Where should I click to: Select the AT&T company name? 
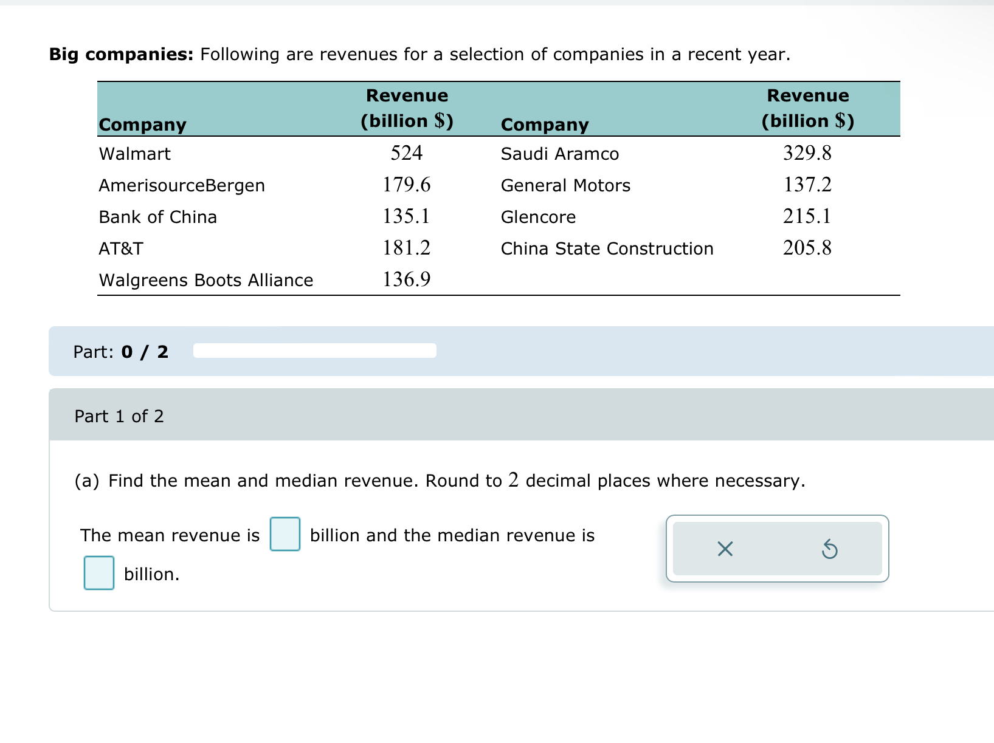pos(121,248)
